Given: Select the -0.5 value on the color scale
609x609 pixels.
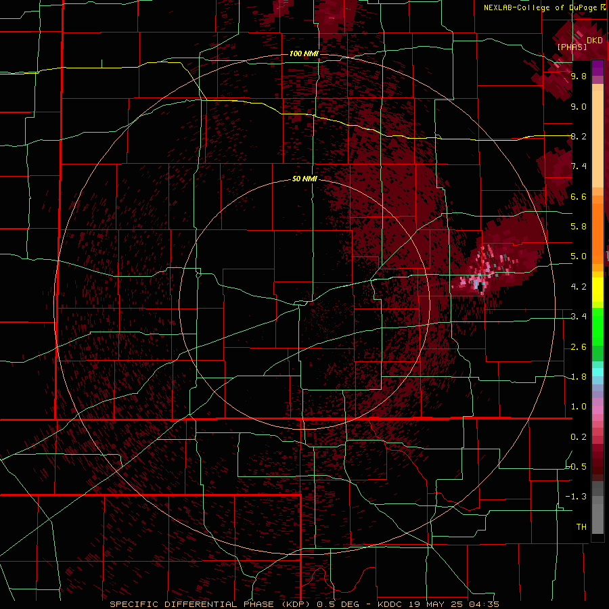Looking at the screenshot, I should tap(577, 466).
